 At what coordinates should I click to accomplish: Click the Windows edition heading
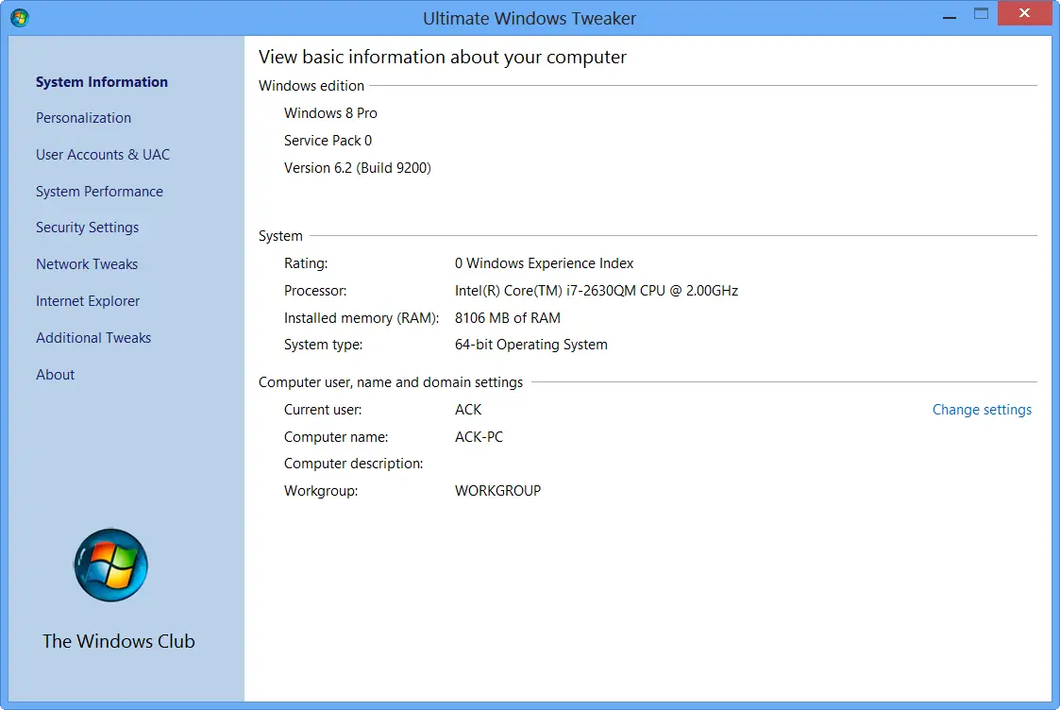click(311, 86)
